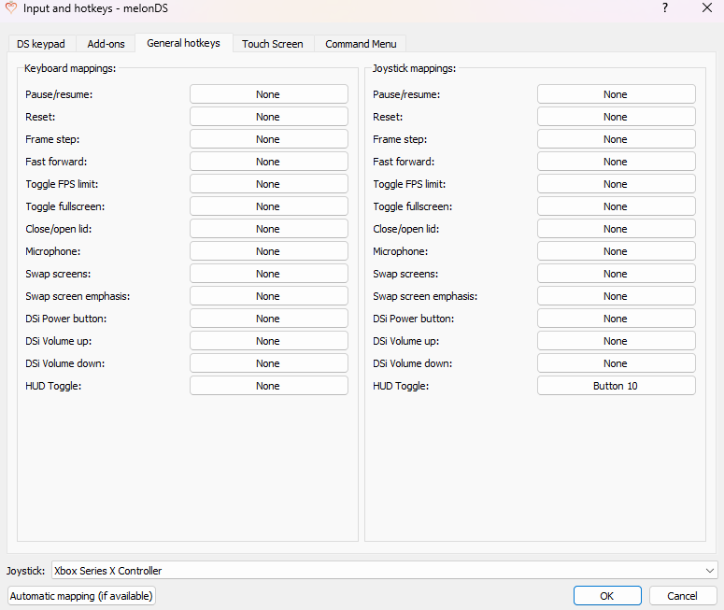The width and height of the screenshot is (724, 610).
Task: Confirm settings with the OK button
Action: point(607,596)
